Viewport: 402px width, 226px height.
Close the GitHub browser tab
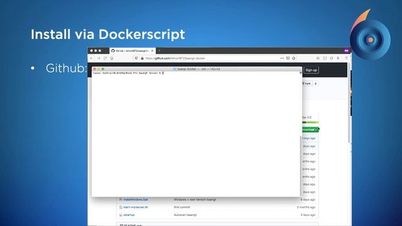coord(152,51)
